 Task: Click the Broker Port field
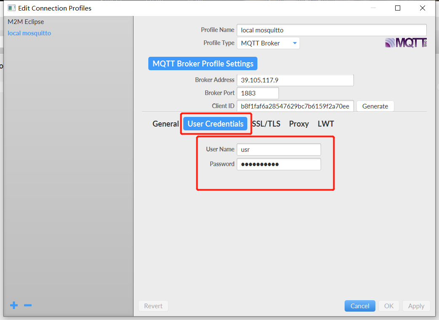coord(258,93)
